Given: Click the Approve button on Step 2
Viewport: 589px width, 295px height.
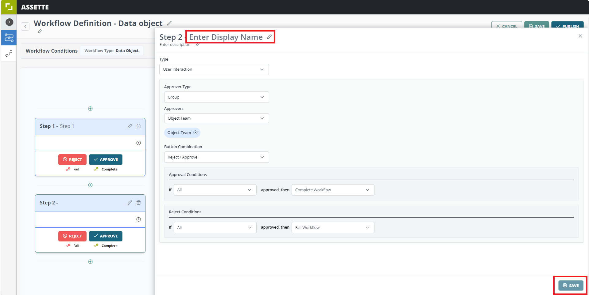Looking at the screenshot, I should (106, 236).
